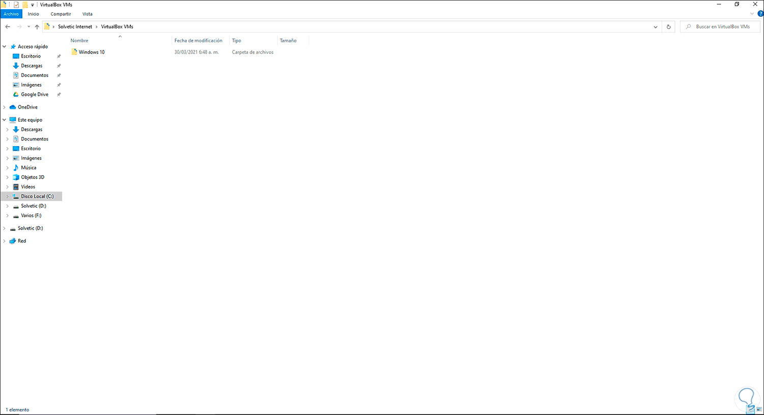
Task: Select the Windows 10 folder name
Action: pyautogui.click(x=92, y=52)
